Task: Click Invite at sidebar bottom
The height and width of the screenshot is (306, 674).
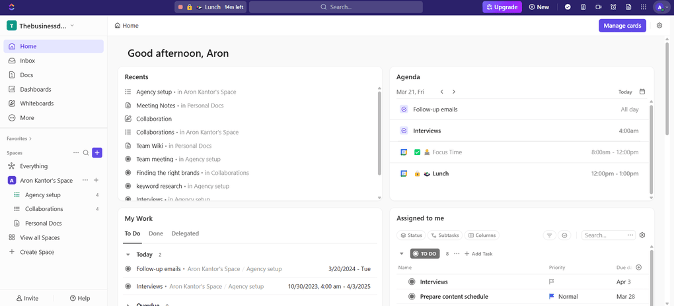Action: (x=27, y=298)
